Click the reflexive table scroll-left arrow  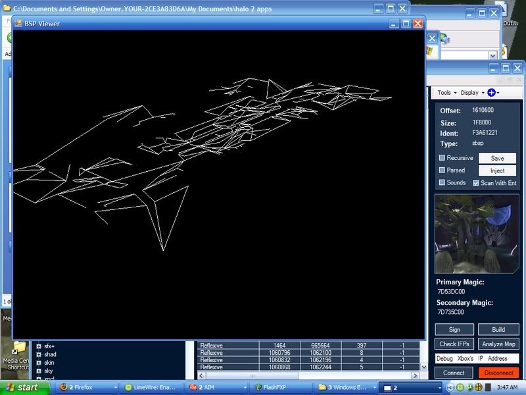[x=202, y=375]
